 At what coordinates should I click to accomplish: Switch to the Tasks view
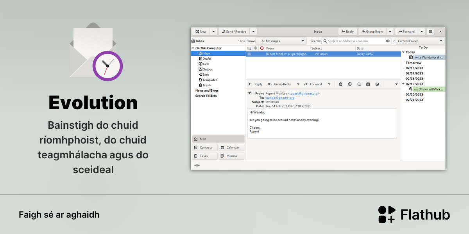205,156
